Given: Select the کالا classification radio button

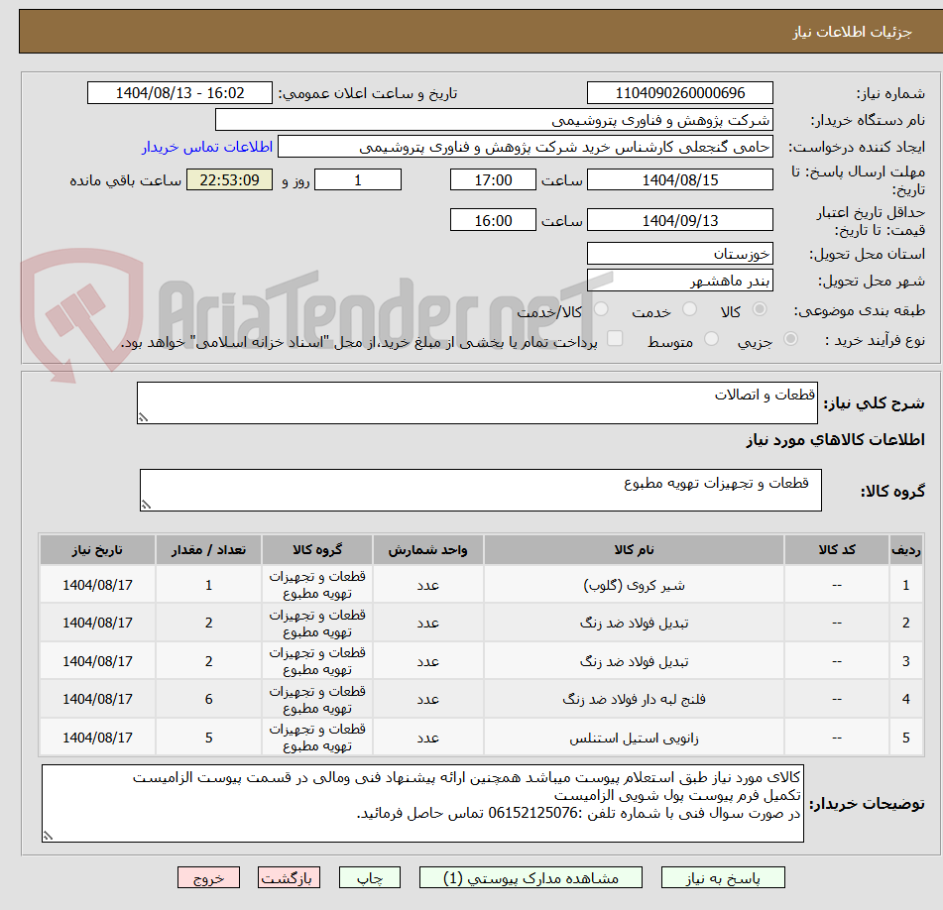Looking at the screenshot, I should (760, 308).
